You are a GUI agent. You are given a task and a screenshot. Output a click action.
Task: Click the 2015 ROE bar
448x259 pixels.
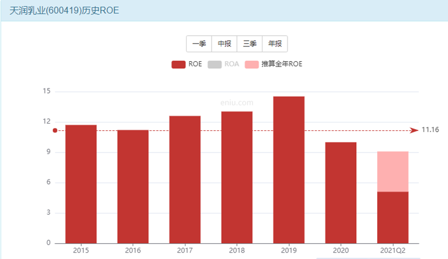tap(81, 184)
